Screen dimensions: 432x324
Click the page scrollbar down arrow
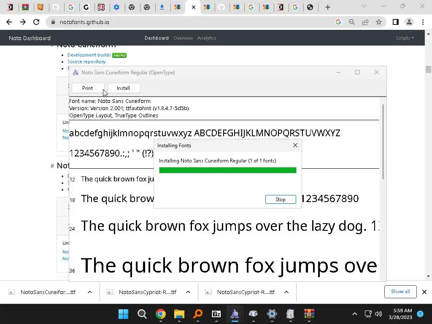(428, 276)
